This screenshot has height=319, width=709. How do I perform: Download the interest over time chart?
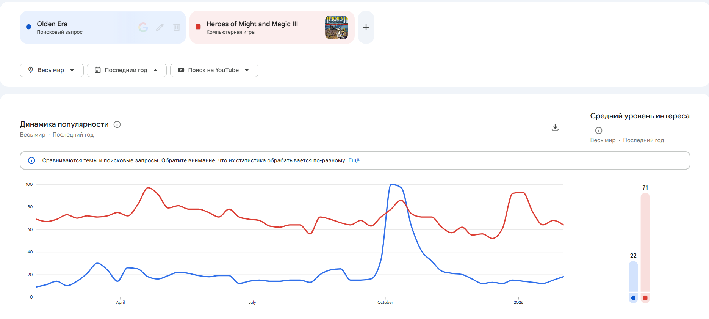tap(555, 127)
